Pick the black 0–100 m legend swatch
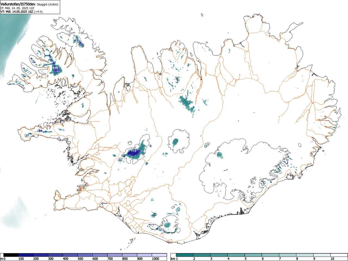Screen dimensions: 348x261 click(x=11, y=255)
